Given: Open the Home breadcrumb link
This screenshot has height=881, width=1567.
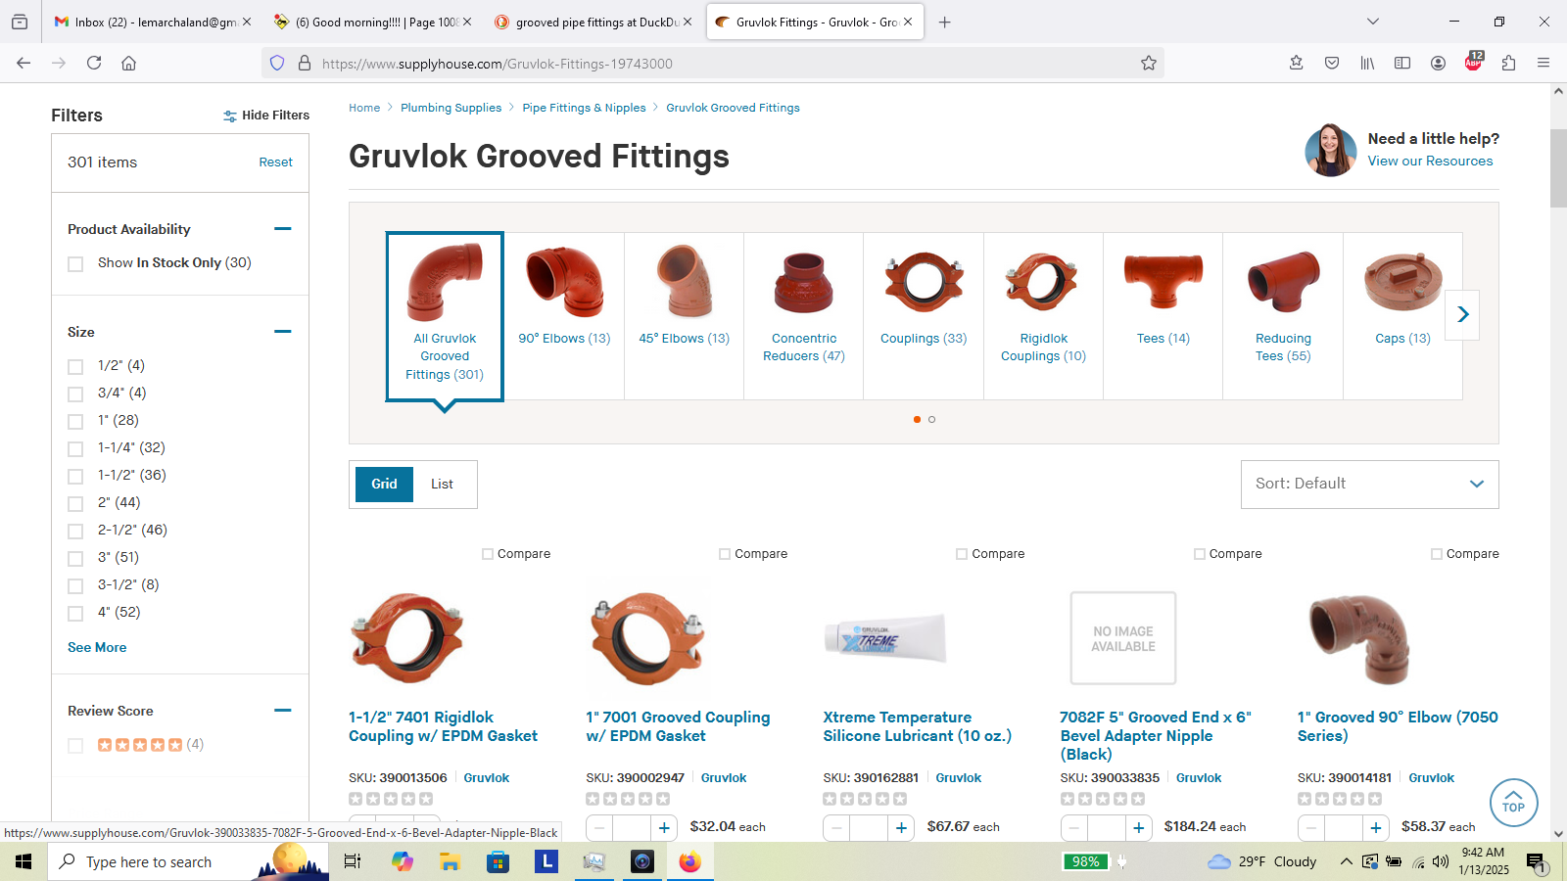Looking at the screenshot, I should pos(364,108).
